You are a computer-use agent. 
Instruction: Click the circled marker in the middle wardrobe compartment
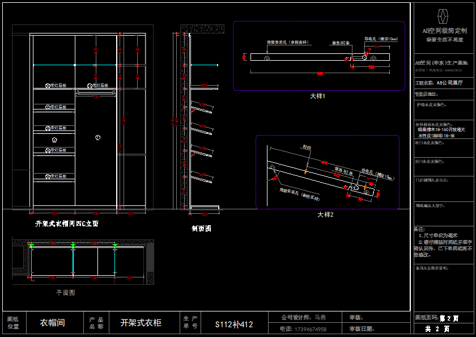click(97, 137)
